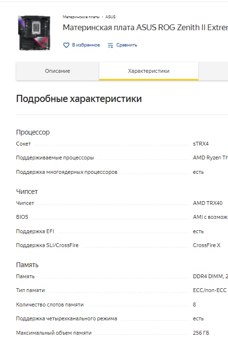Click the memory slots value 8

(x=194, y=305)
